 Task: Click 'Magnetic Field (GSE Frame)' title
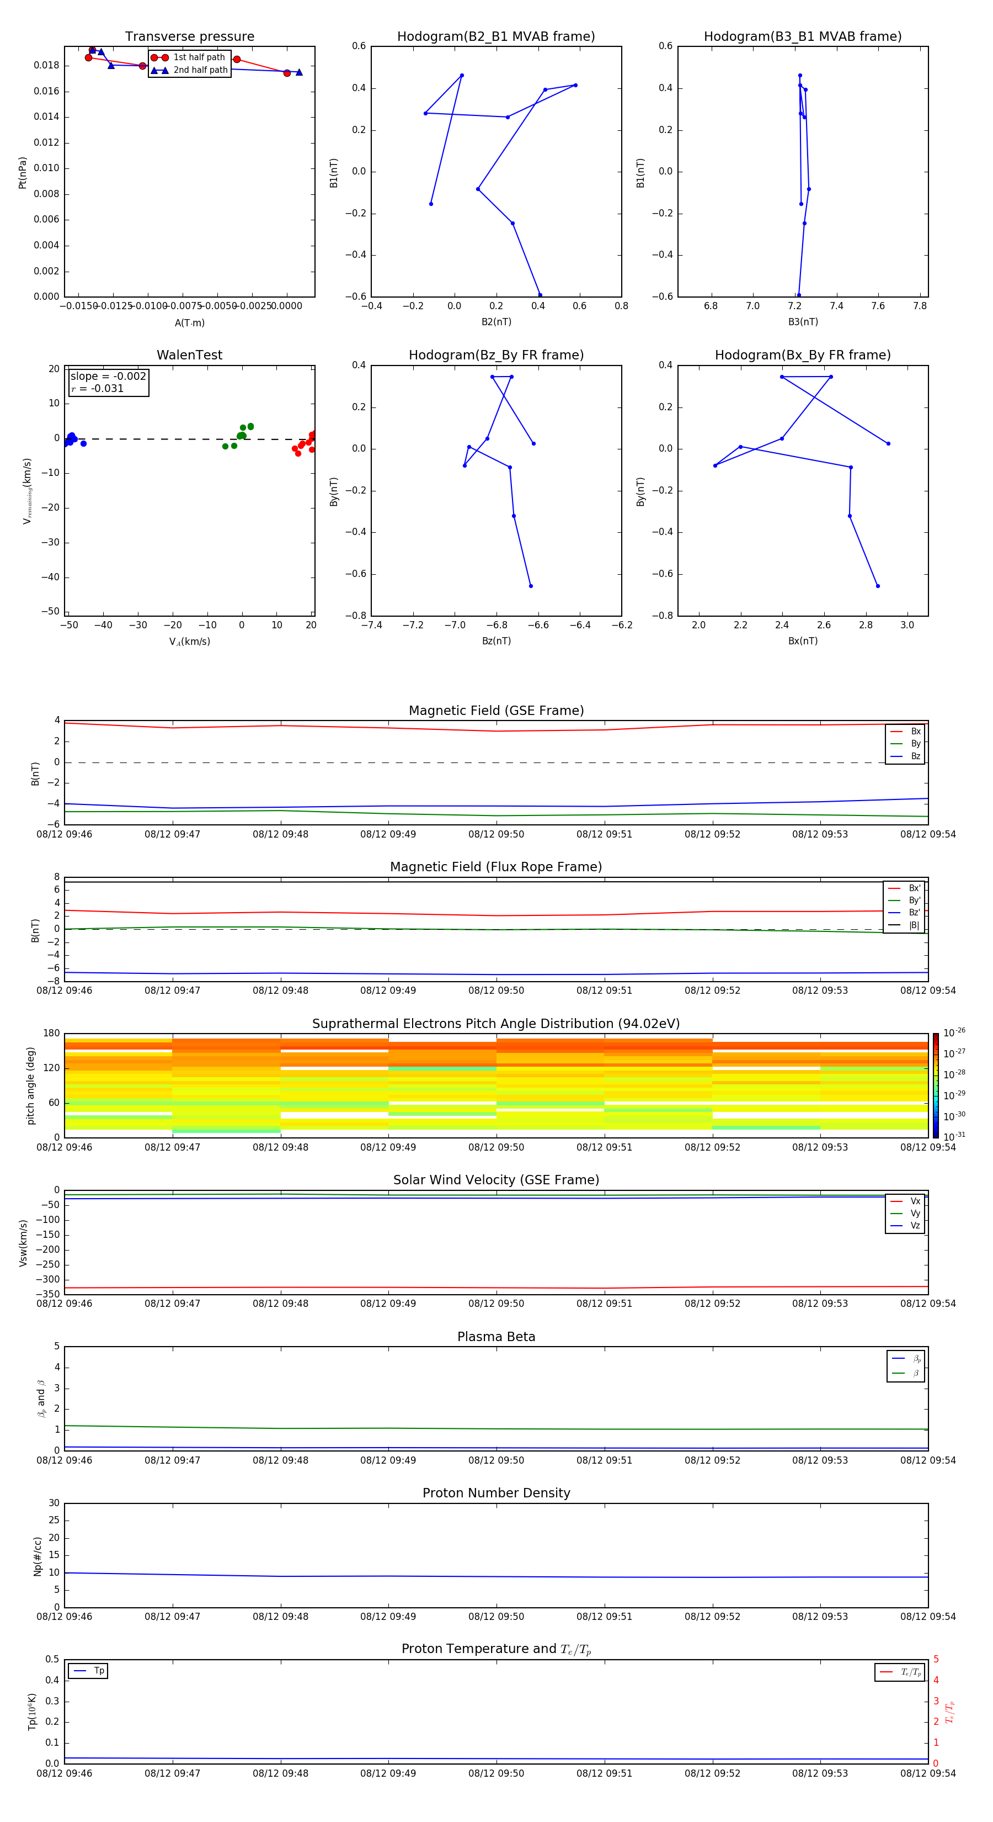(x=496, y=711)
